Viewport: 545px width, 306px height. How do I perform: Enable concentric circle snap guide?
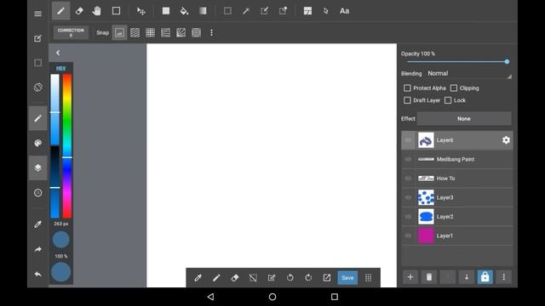click(x=197, y=32)
